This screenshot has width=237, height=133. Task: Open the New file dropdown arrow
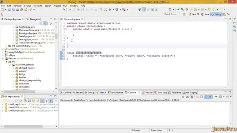6,10
